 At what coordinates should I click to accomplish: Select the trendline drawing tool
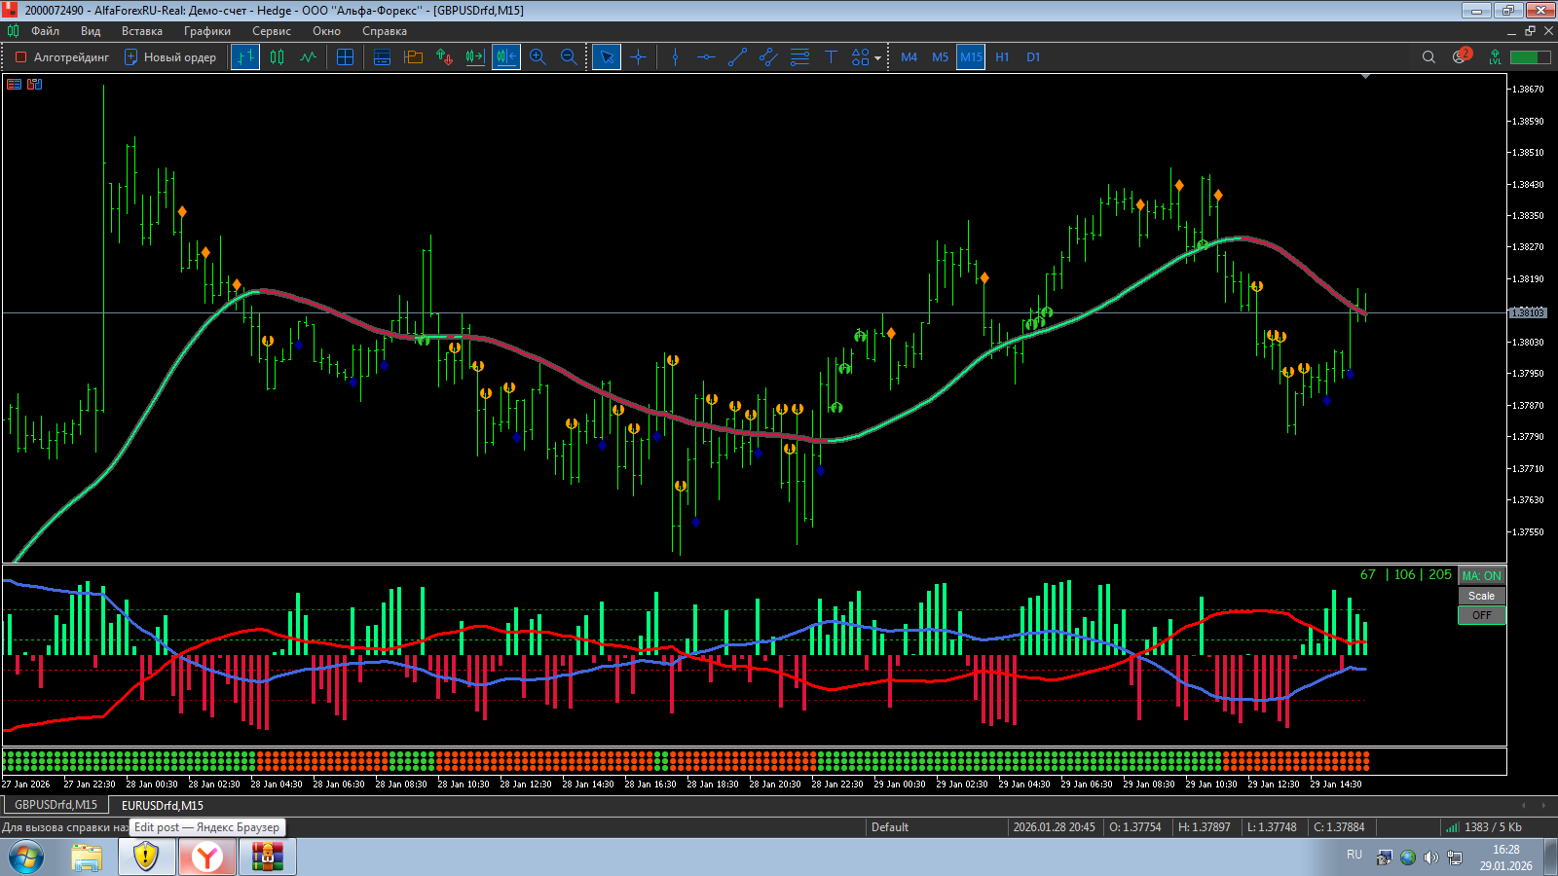(x=737, y=57)
